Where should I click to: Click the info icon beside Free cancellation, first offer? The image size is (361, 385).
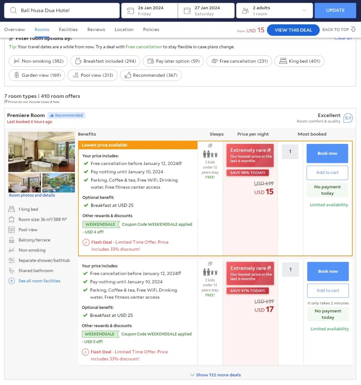tap(180, 163)
